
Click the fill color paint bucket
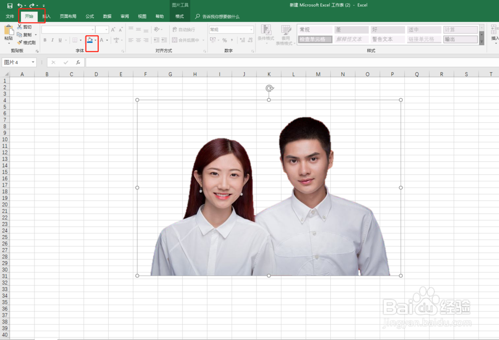90,40
